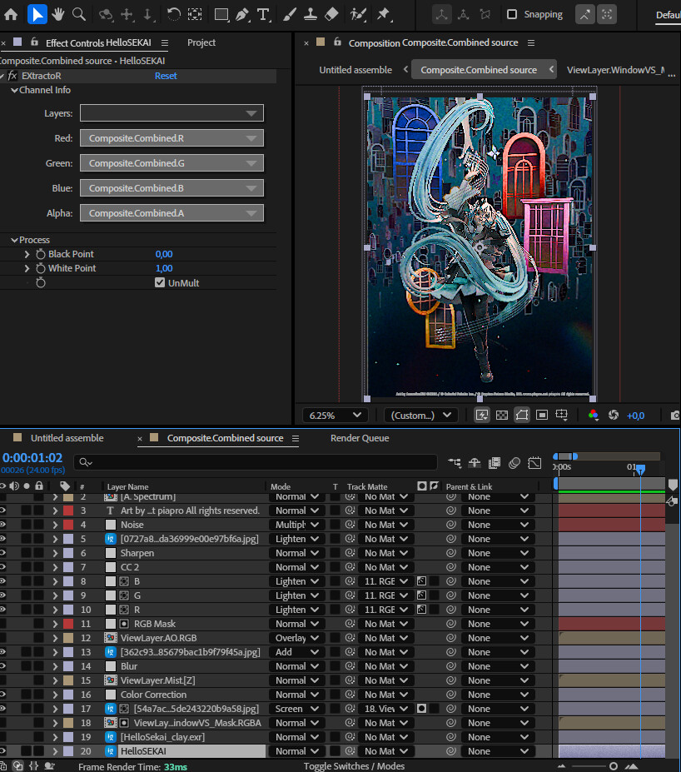
Task: Uncheck the UnMult checkbox
Action: click(161, 283)
